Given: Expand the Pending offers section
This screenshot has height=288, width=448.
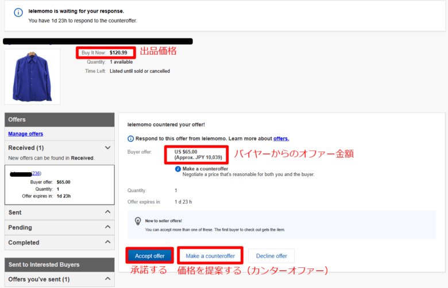Looking at the screenshot, I should click(x=108, y=227).
